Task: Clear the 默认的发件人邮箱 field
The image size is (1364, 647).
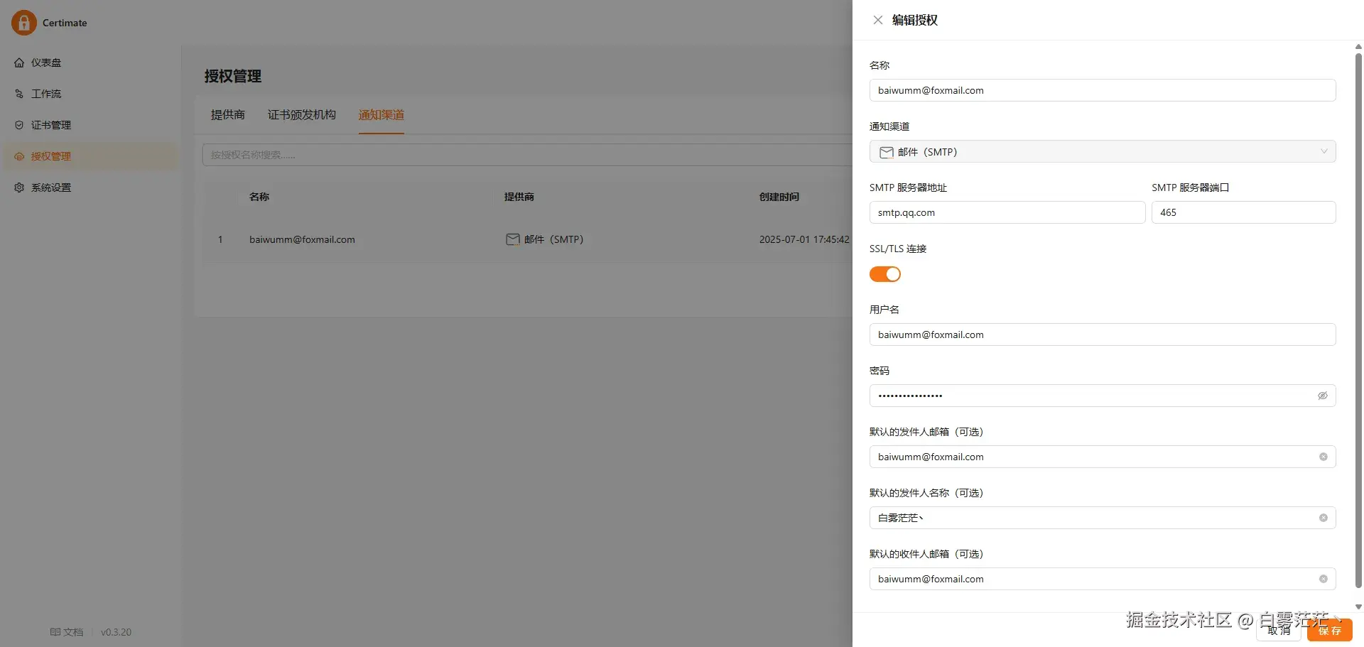Action: 1324,457
